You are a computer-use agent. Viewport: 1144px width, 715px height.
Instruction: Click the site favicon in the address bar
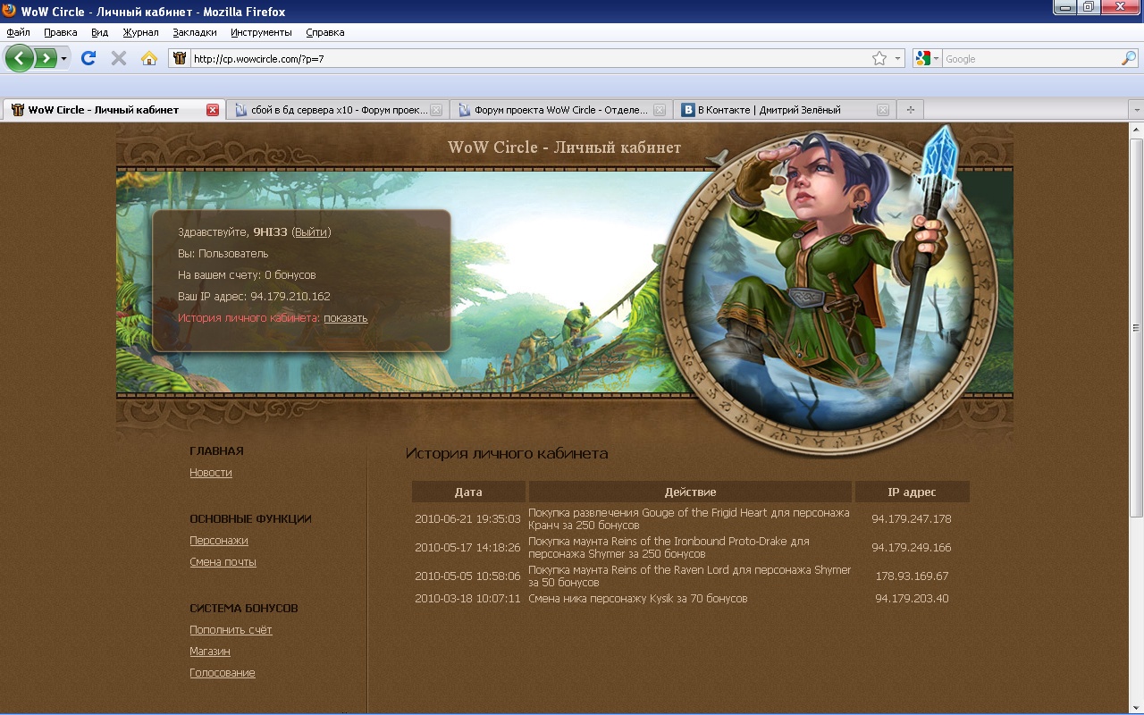[181, 58]
